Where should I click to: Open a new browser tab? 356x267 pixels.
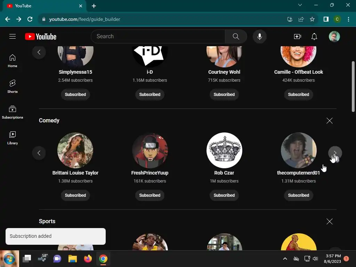pos(94,6)
